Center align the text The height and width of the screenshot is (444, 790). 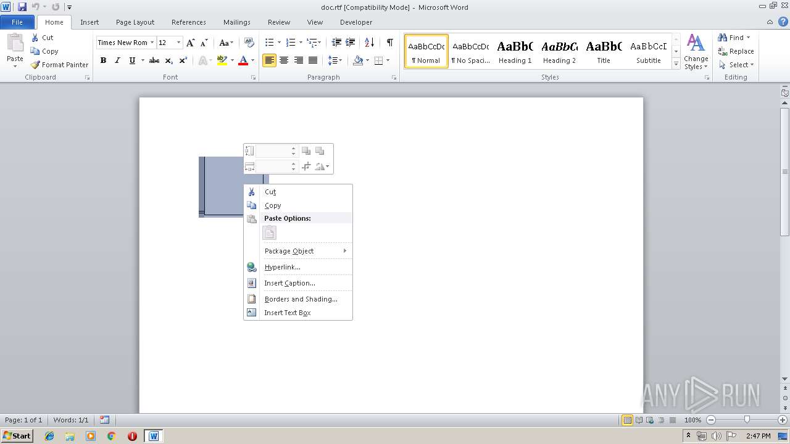tap(284, 60)
